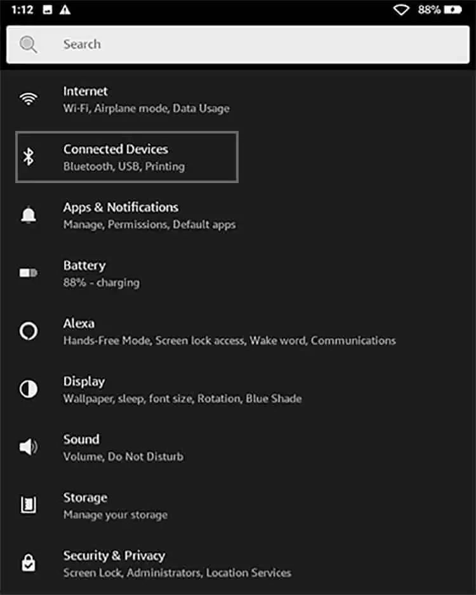Tap the 88% battery percentage in status bar
476x595 pixels.
pyautogui.click(x=429, y=10)
